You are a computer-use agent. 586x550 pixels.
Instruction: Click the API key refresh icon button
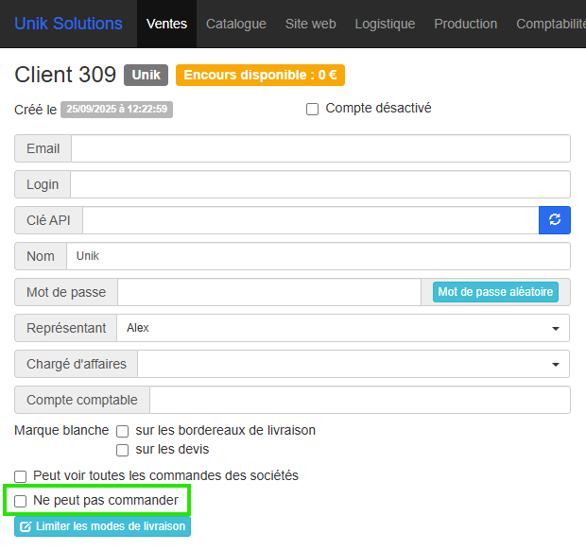[555, 220]
